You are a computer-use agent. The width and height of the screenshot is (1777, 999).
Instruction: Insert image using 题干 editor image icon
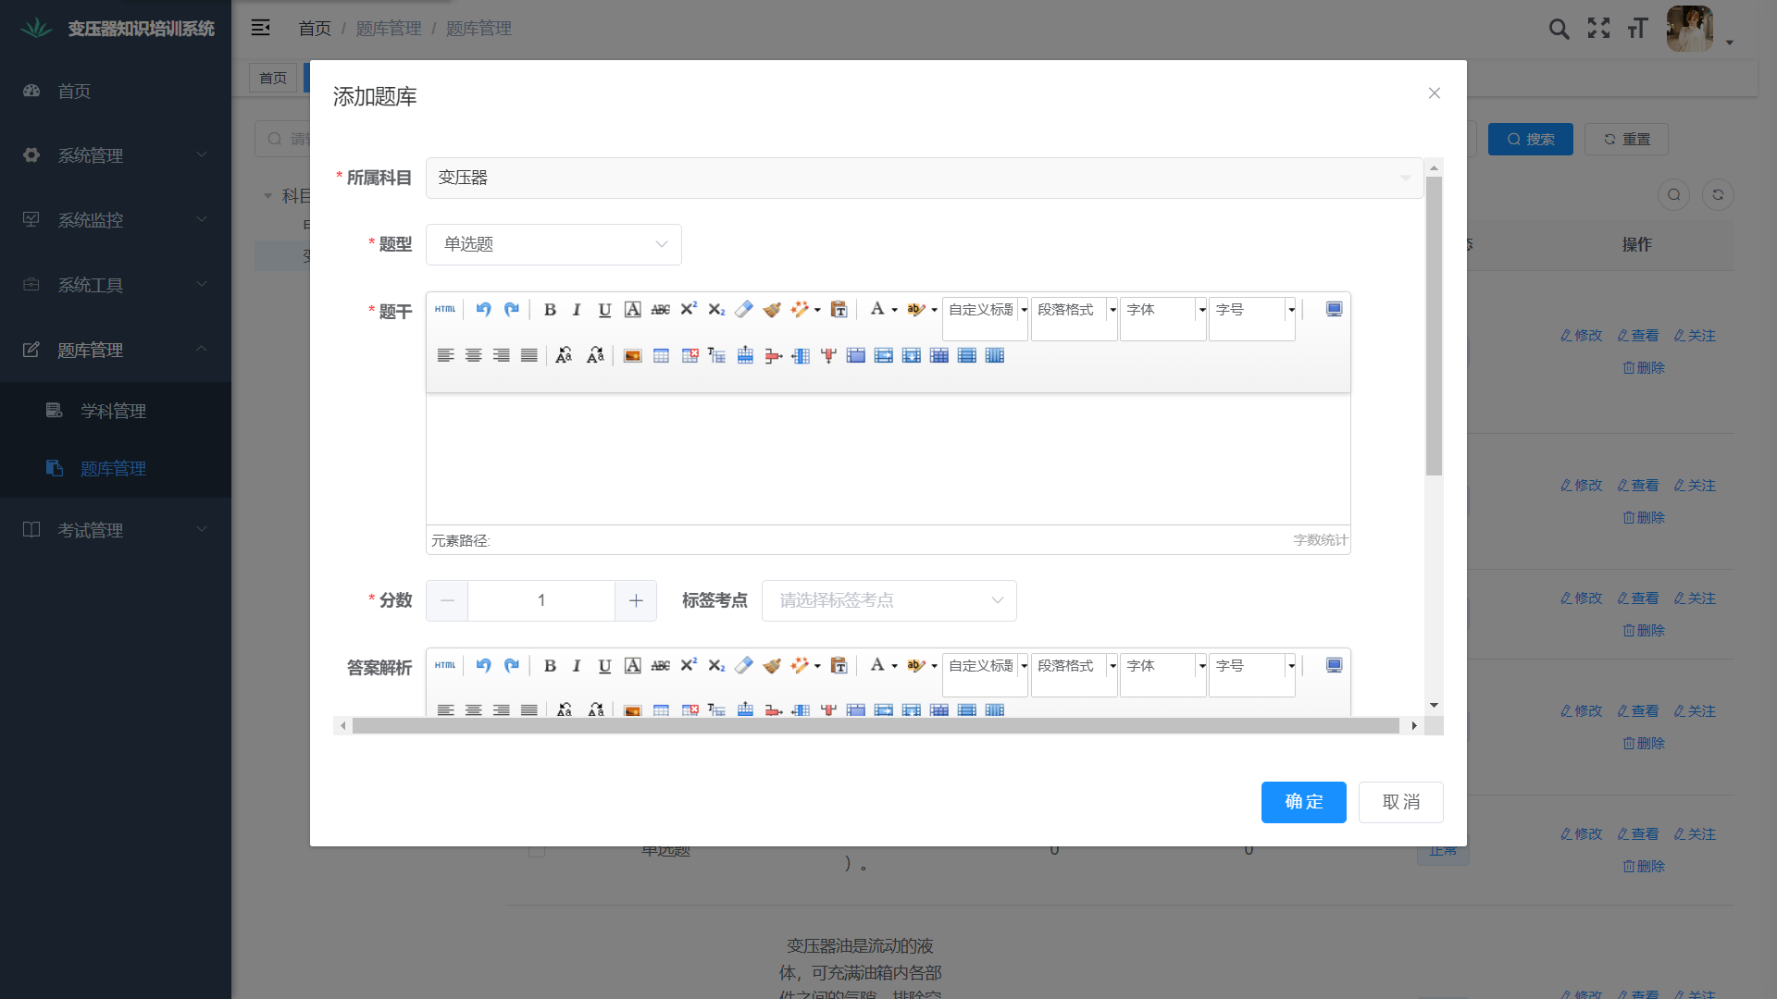[x=632, y=356]
